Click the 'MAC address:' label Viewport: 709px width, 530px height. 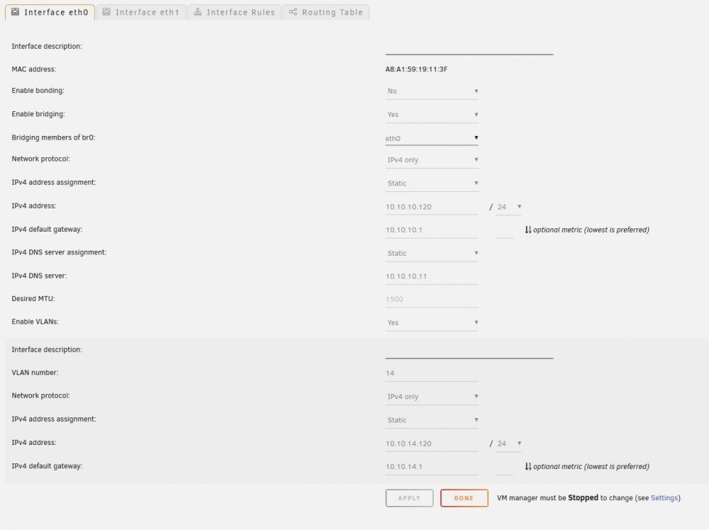[34, 69]
